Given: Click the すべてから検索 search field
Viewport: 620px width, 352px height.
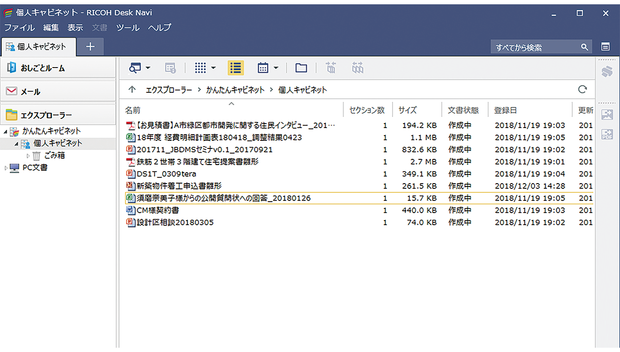Looking at the screenshot, I should click(x=534, y=47).
